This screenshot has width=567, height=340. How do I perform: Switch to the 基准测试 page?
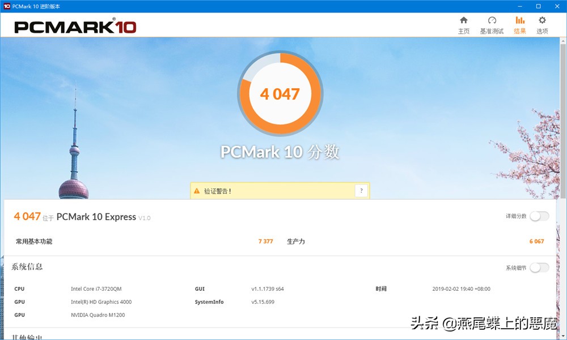491,31
